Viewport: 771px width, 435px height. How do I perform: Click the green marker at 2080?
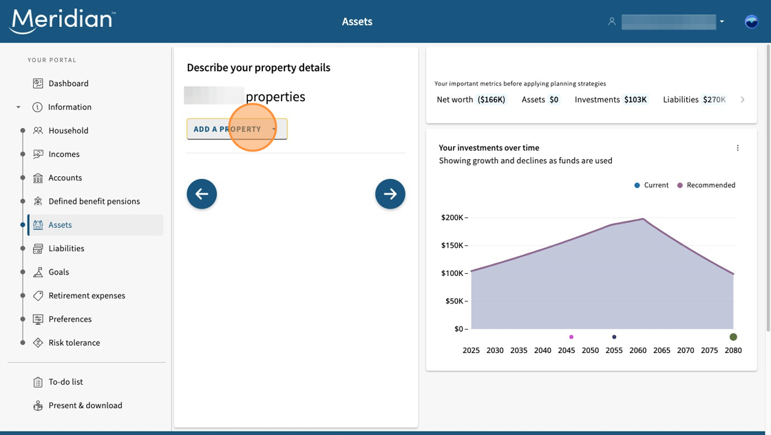click(x=733, y=337)
